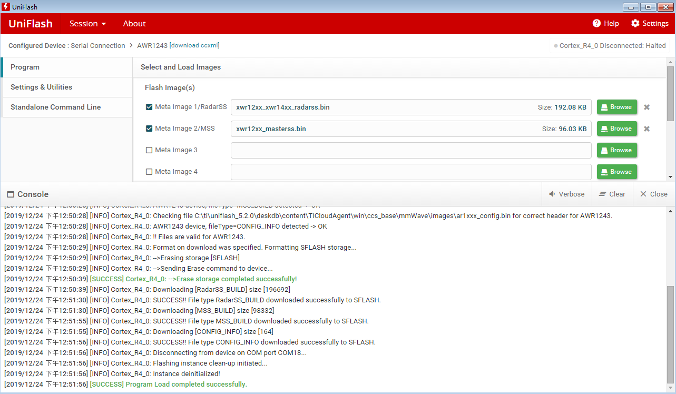This screenshot has width=676, height=394.
Task: Browse for the Meta Image 1/RadarSS file
Action: [617, 107]
